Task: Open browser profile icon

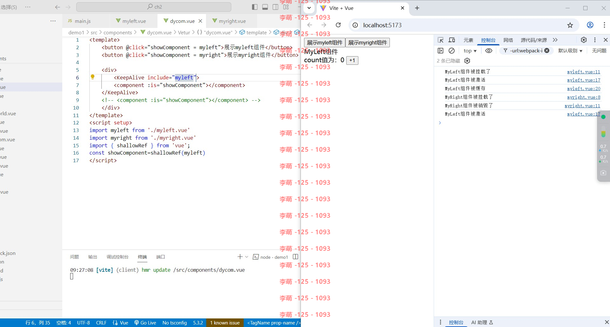Action: (x=590, y=25)
